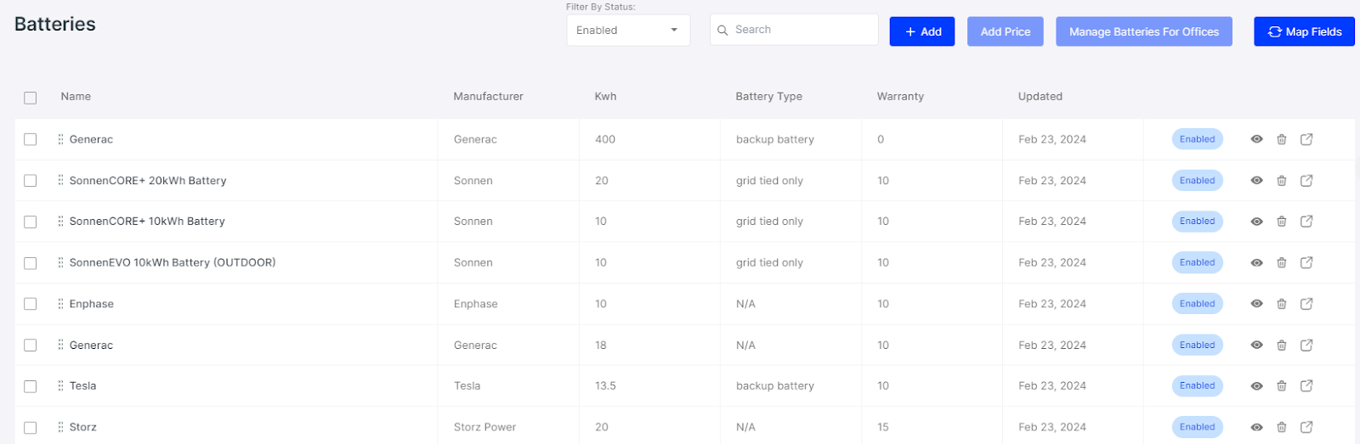Tick checkbox for Generac 400 Kwh row
The width and height of the screenshot is (1360, 444).
click(31, 139)
